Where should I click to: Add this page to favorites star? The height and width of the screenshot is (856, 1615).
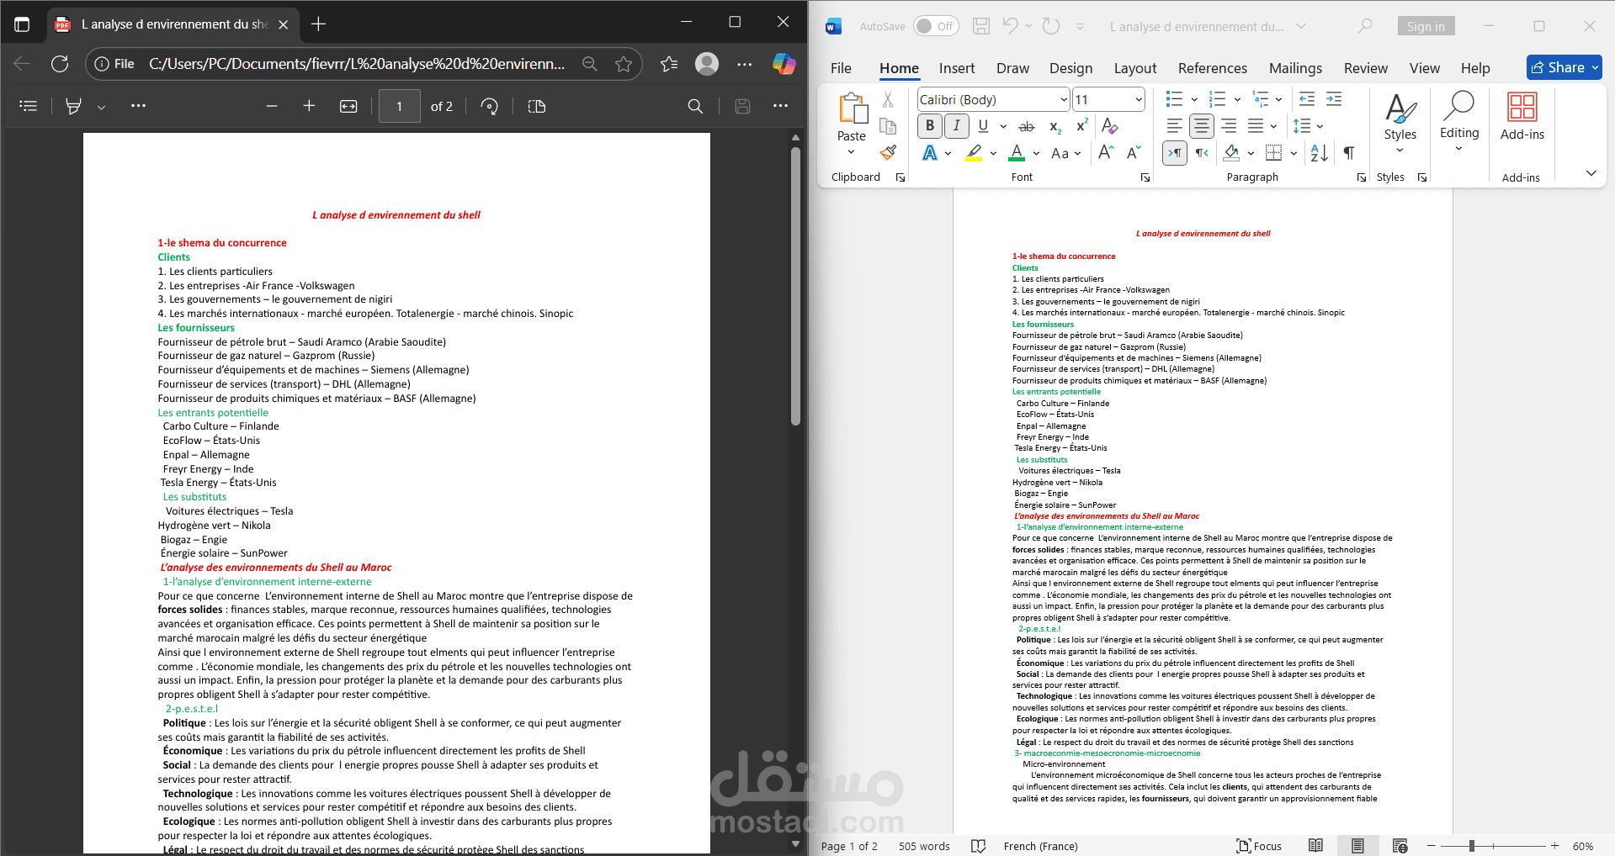(624, 64)
